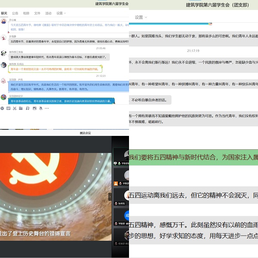Click the orange-bordered chat message bubble
The width and height of the screenshot is (258, 258).
56,69
